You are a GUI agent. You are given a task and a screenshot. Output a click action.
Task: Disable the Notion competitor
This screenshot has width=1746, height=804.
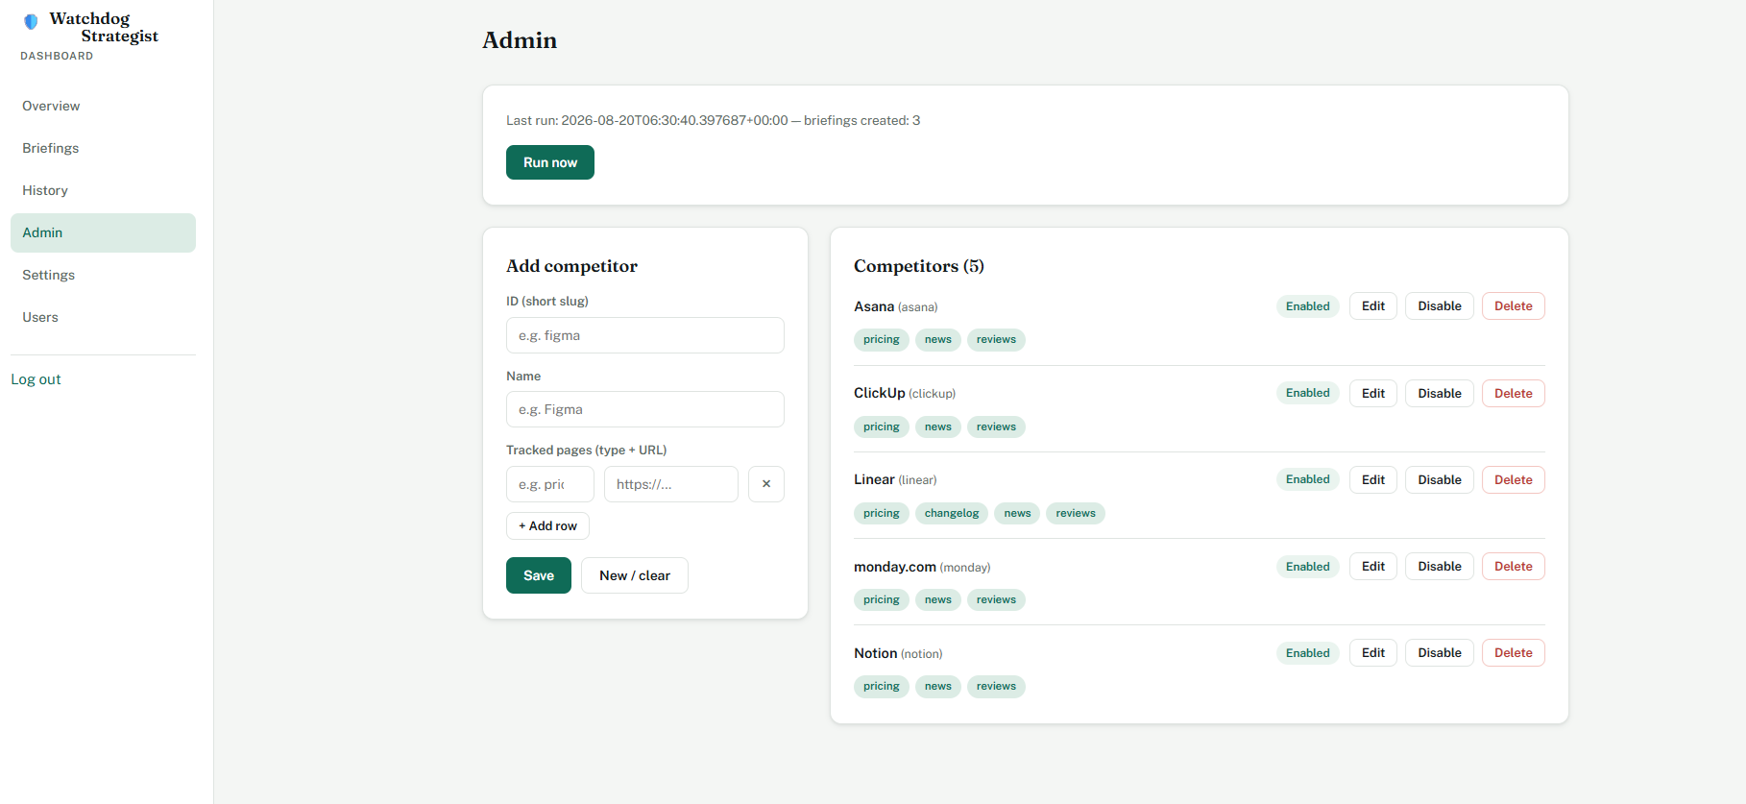[x=1440, y=653]
